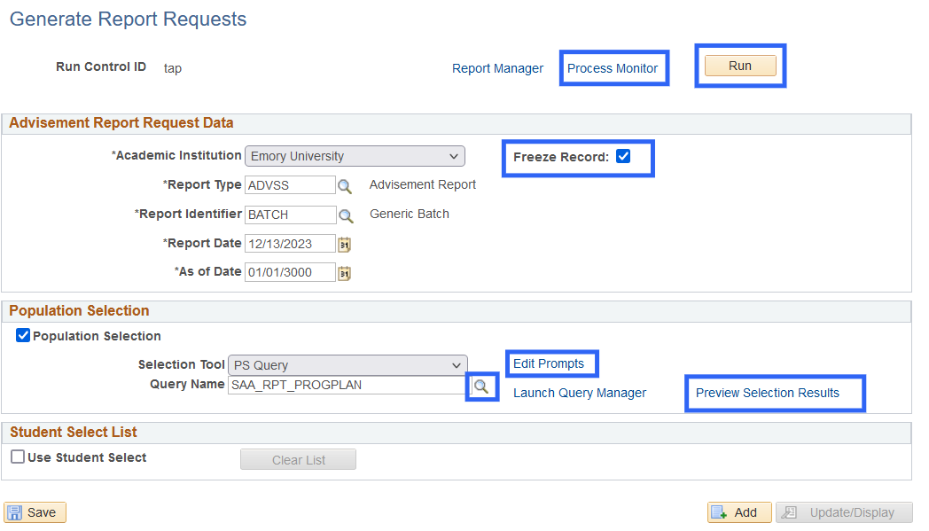Open Launch Query Manager link
The image size is (929, 531).
[x=580, y=393]
